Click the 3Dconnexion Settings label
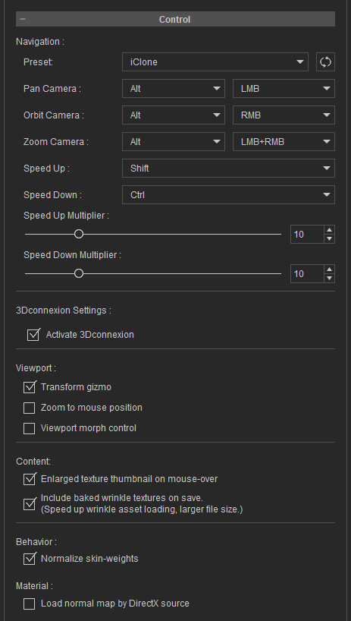 [x=64, y=310]
